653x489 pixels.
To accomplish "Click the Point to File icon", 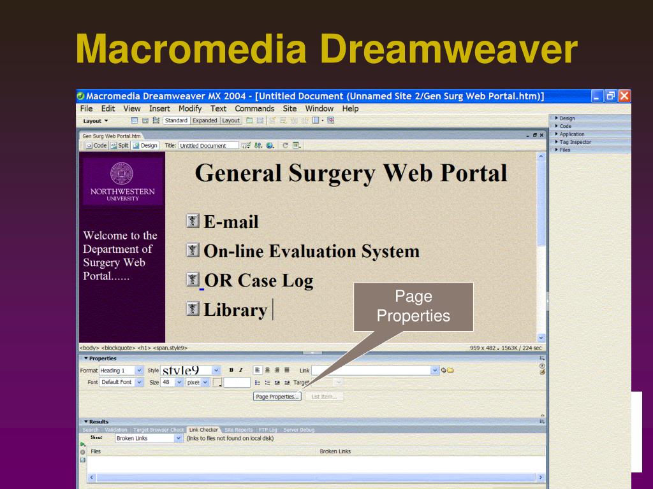I will [444, 370].
